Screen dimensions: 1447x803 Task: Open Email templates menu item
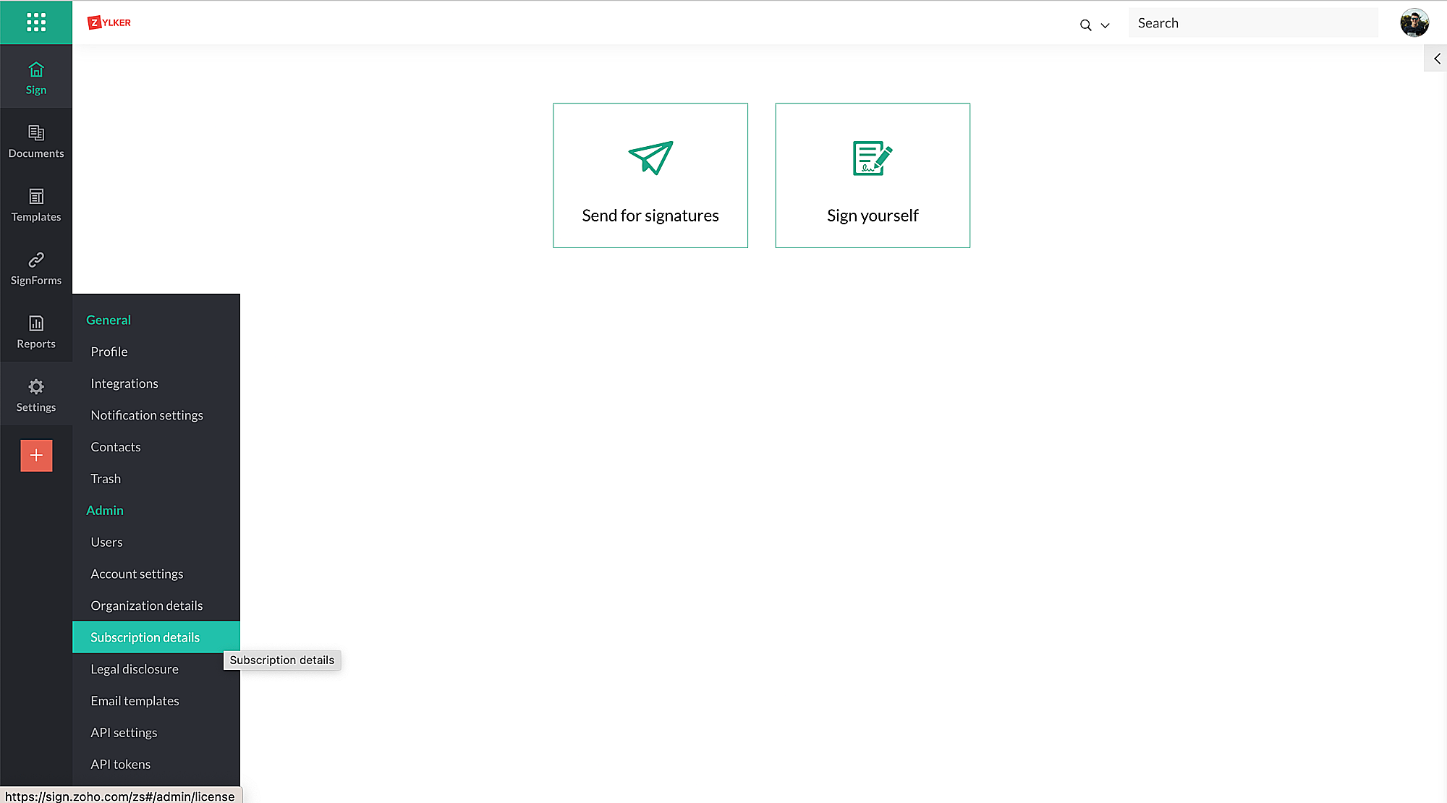coord(135,701)
